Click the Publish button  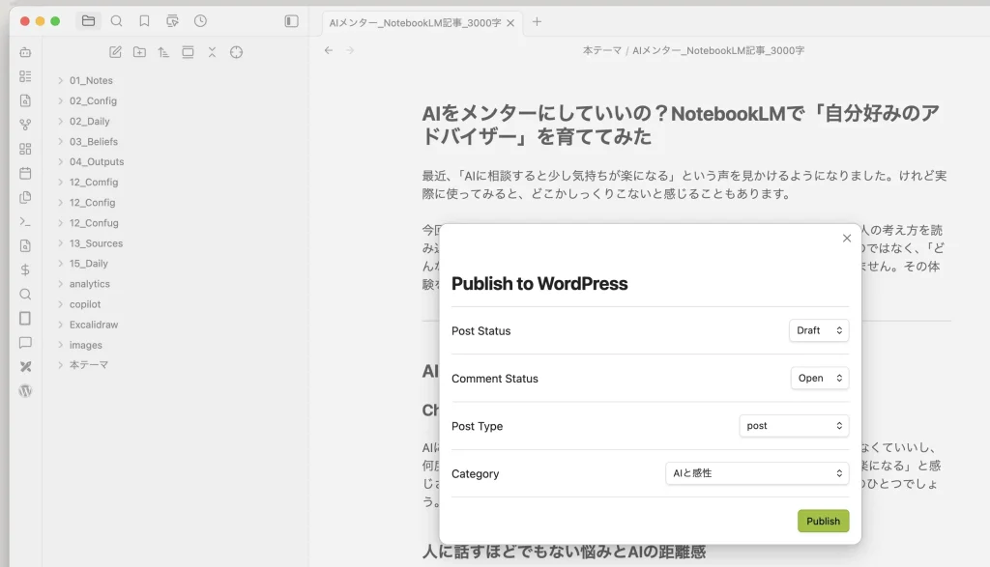pos(823,521)
